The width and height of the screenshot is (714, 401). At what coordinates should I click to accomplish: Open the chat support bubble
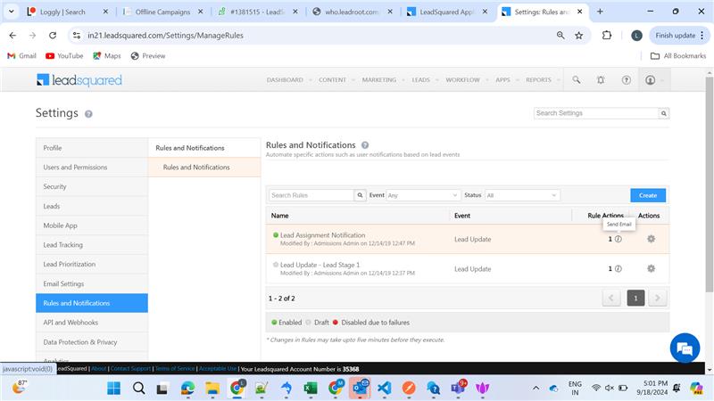point(685,348)
